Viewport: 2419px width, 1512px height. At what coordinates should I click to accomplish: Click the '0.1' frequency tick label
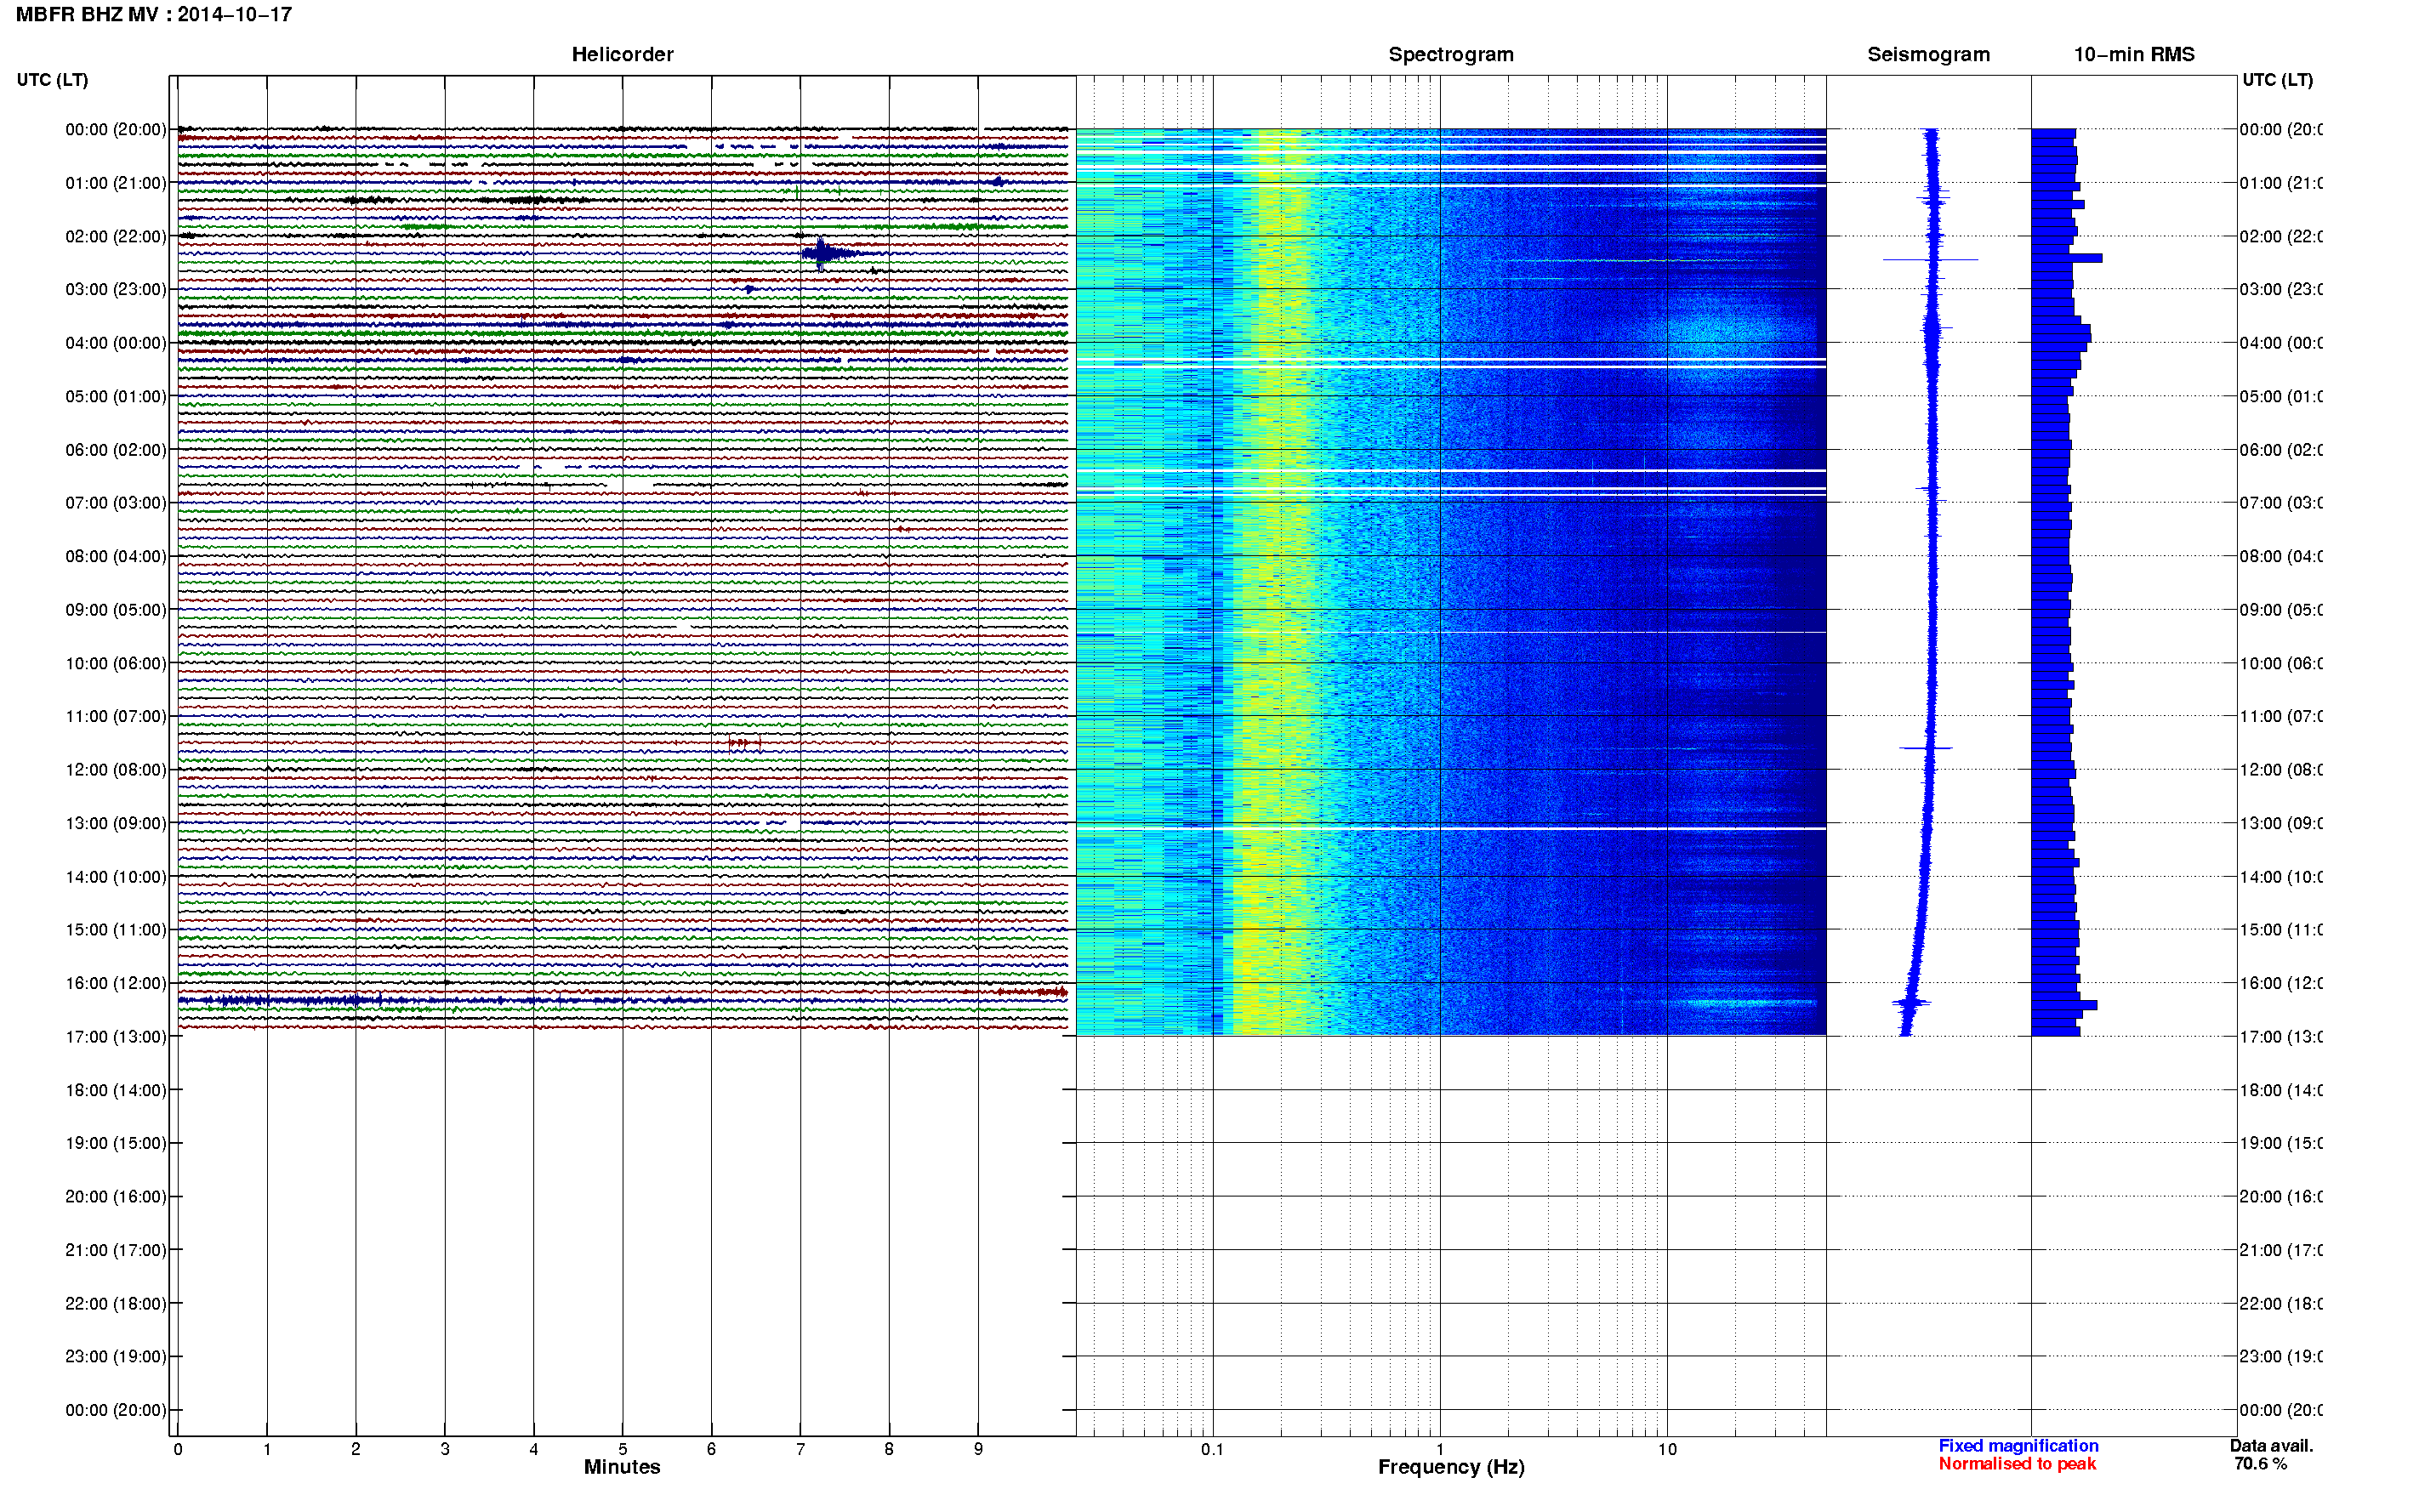[1212, 1449]
